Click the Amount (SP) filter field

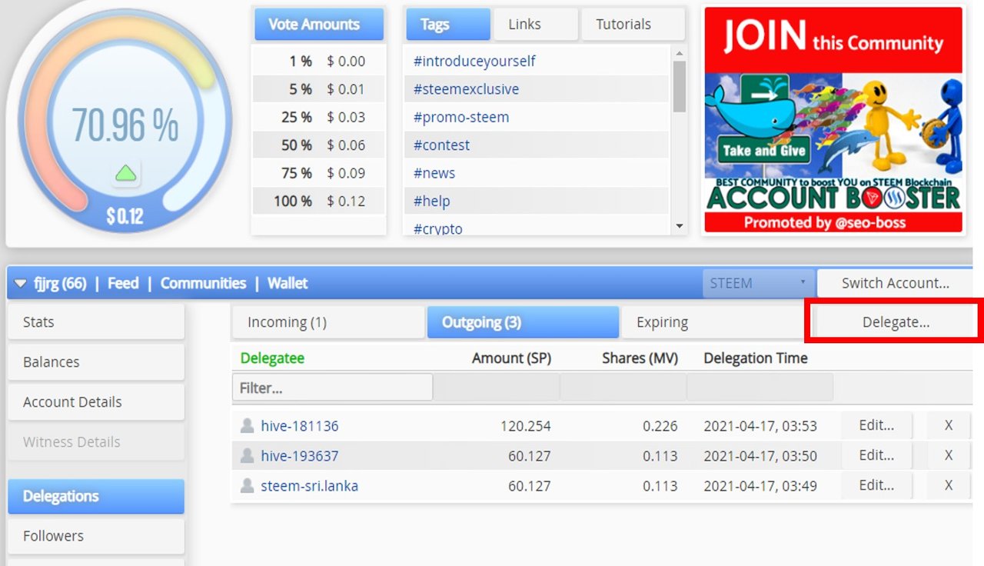pyautogui.click(x=496, y=388)
